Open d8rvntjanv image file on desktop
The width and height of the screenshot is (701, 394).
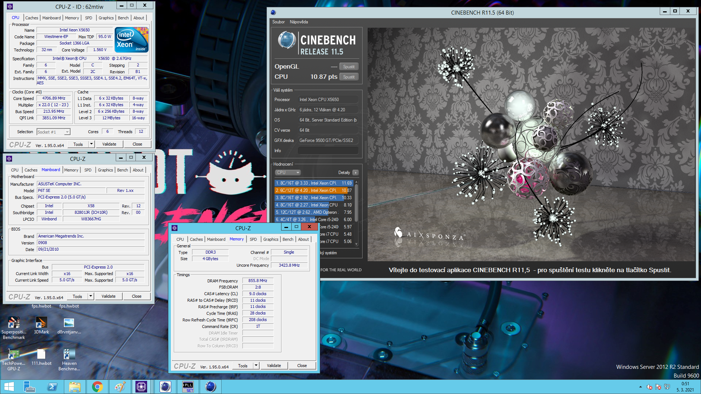tap(69, 325)
